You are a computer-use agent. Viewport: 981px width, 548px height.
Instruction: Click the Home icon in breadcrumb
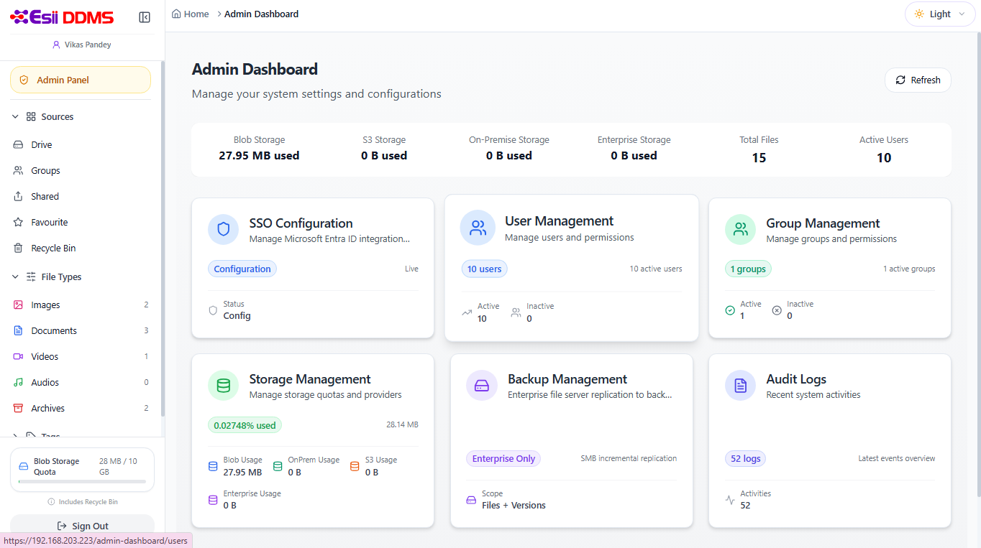tap(177, 14)
